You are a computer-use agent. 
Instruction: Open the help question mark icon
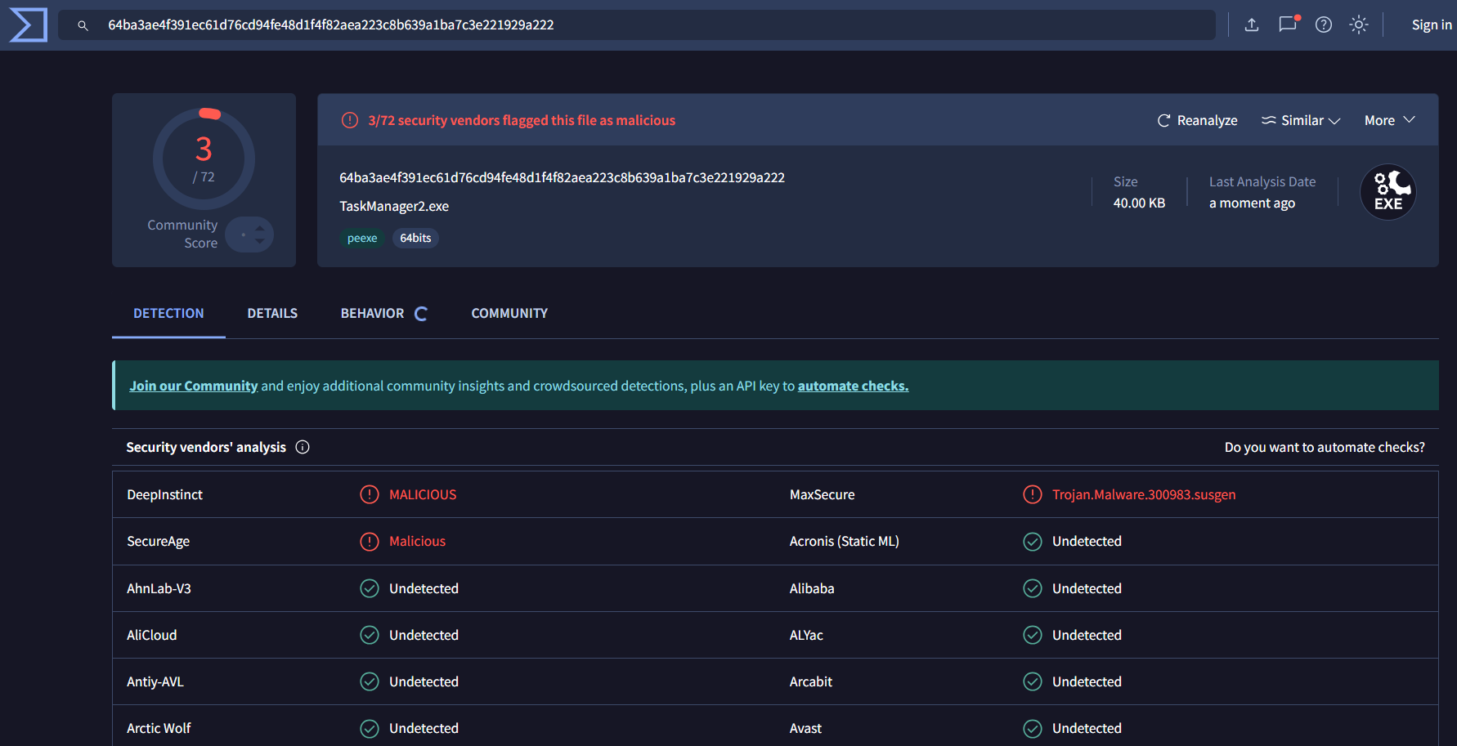(1324, 25)
